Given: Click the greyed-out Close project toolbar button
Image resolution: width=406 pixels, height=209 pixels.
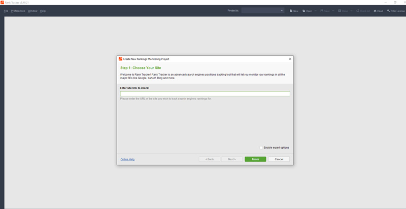Looking at the screenshot, I should tap(343, 11).
